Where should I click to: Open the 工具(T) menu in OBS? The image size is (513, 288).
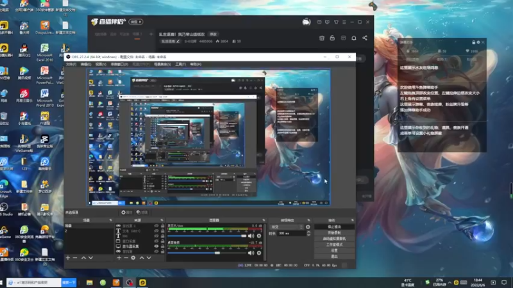(180, 65)
